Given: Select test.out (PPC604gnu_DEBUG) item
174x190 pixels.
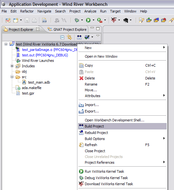Looking at the screenshot, I should pyautogui.click(x=45, y=55).
